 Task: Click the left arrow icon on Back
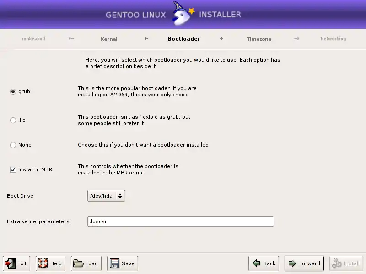click(256, 263)
